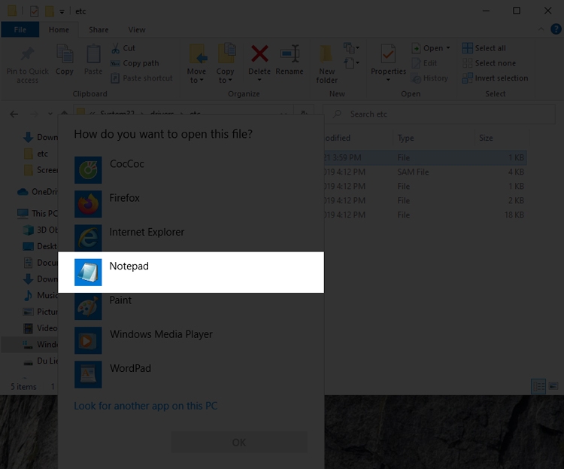The image size is (564, 469).
Task: Open Music in navigation pane
Action: tap(41, 295)
